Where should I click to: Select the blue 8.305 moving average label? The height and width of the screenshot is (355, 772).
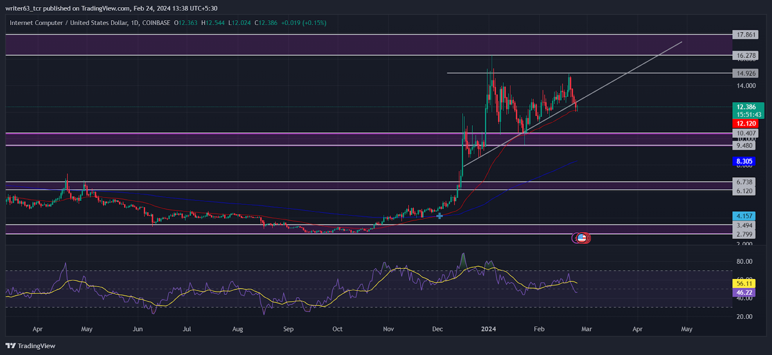point(744,161)
